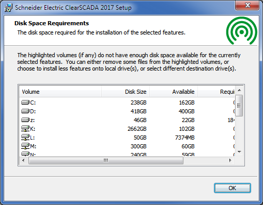The height and width of the screenshot is (205, 263).
Task: Click the z: drive icon
Action: [x=25, y=120]
